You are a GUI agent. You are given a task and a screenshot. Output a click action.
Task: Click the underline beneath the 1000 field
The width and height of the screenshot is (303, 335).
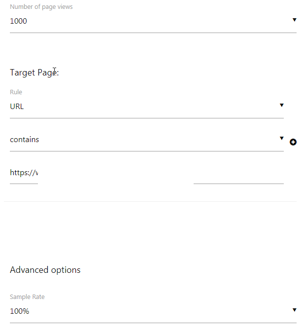(x=153, y=33)
